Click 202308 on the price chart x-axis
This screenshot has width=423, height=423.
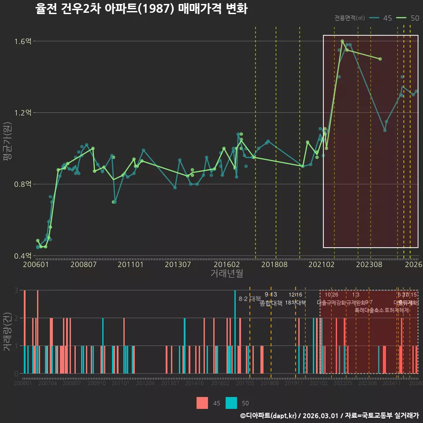click(369, 264)
